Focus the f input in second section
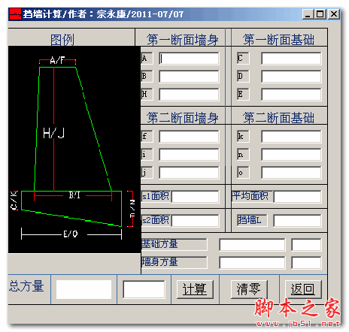This screenshot has height=332, width=349. (x=189, y=137)
